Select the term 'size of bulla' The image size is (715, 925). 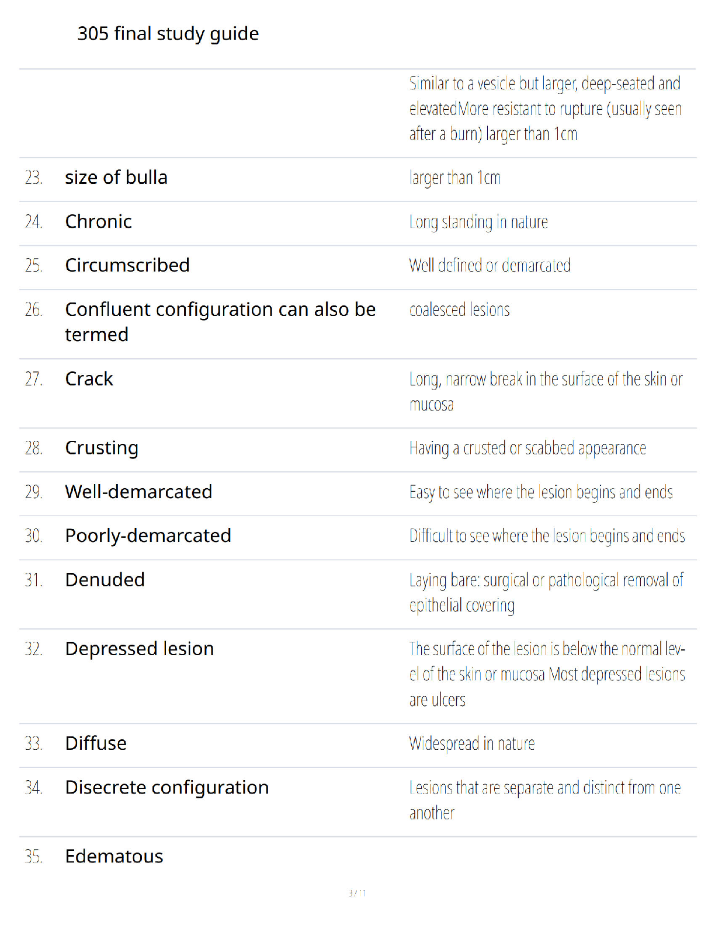pyautogui.click(x=116, y=178)
